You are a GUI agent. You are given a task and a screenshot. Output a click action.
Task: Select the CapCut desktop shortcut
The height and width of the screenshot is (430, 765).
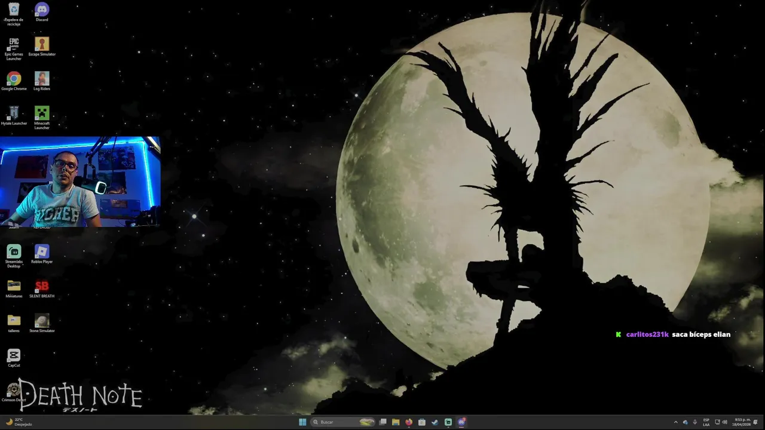click(14, 358)
